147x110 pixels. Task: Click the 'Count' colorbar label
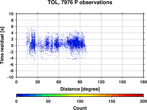[80, 108]
